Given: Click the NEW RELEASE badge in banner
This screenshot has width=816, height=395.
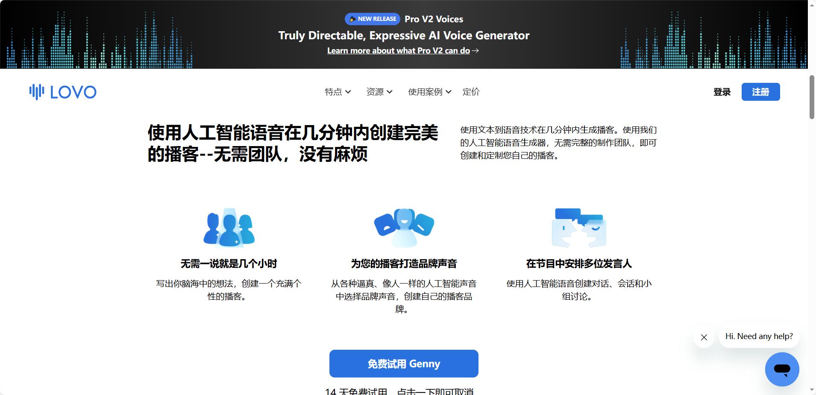Looking at the screenshot, I should [373, 19].
